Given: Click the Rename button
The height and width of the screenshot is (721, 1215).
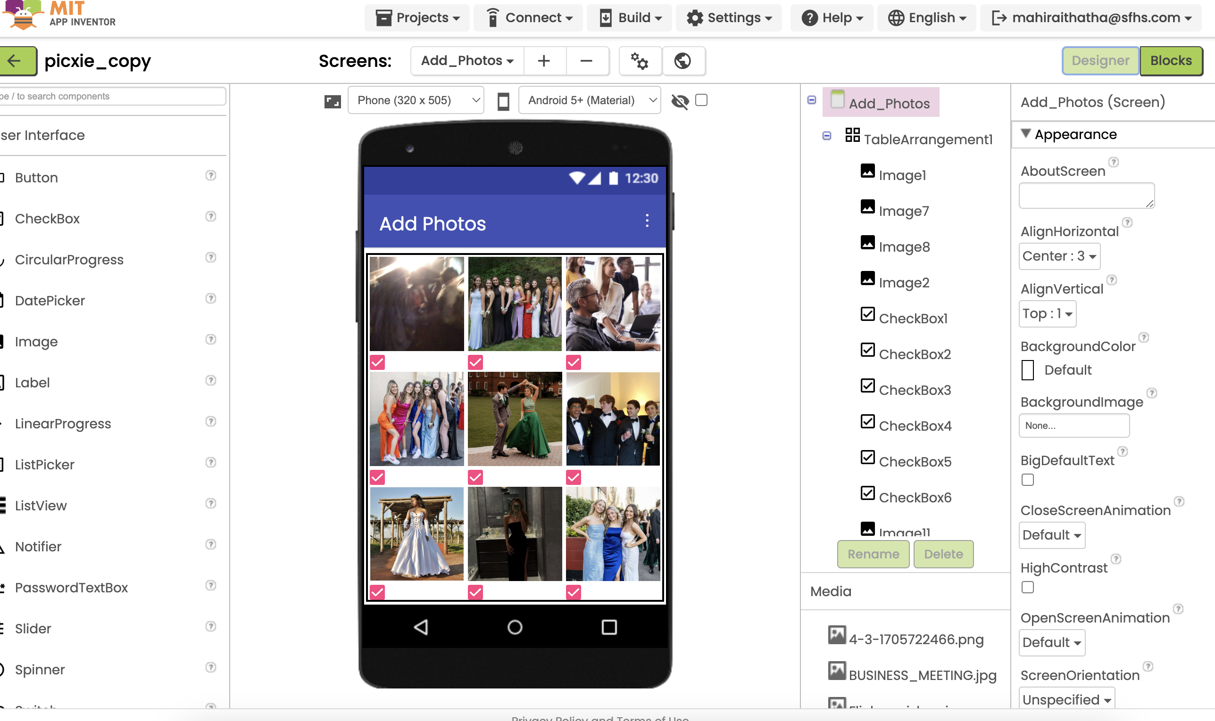Looking at the screenshot, I should 873,554.
